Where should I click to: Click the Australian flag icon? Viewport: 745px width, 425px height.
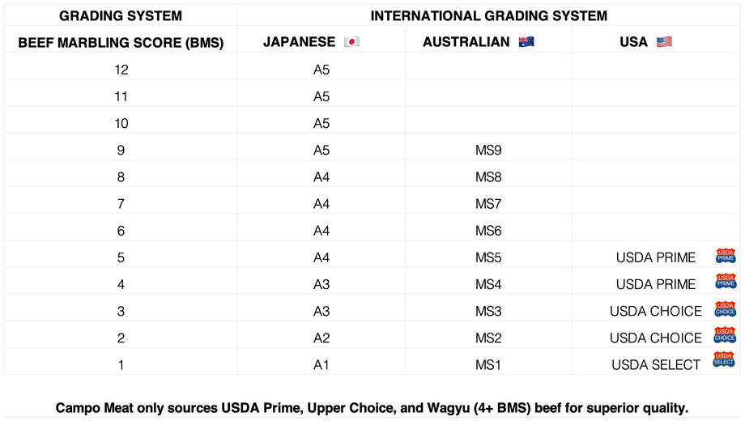[x=526, y=42]
